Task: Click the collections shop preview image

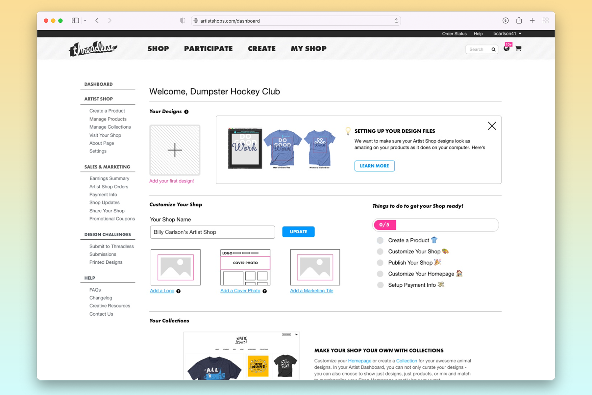Action: (242, 356)
